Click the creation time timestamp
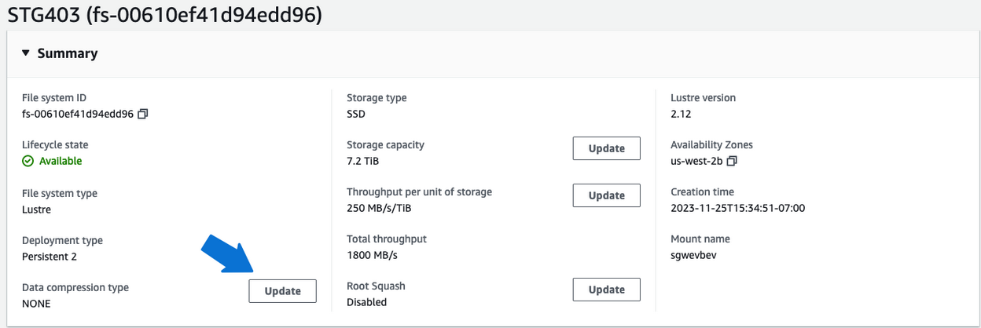Screen dimensions: 981x328 (737, 208)
